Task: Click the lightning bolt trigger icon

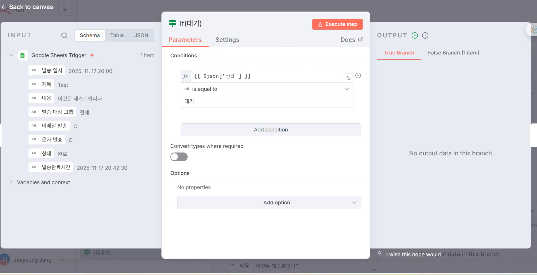Action: click(92, 55)
